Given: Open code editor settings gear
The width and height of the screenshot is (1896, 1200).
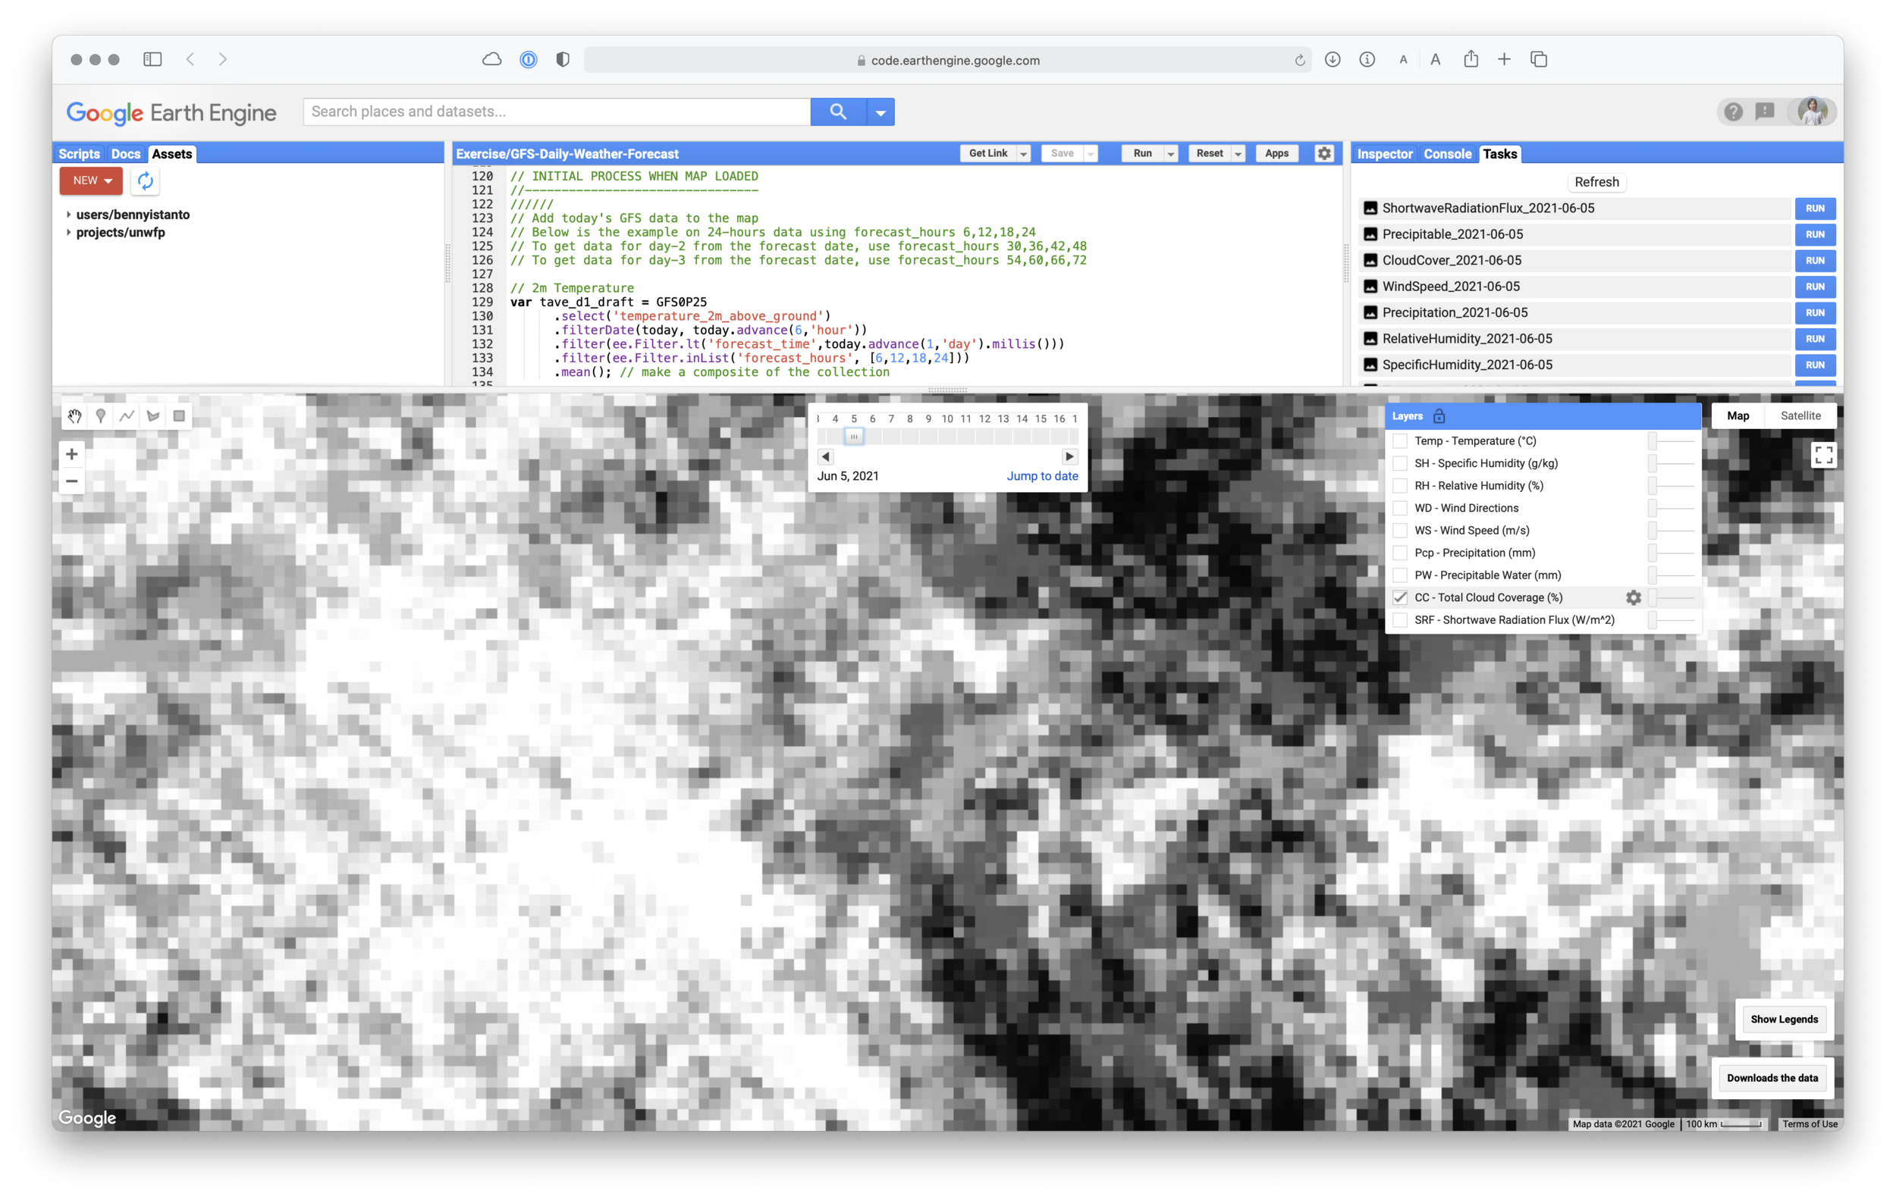Looking at the screenshot, I should click(x=1324, y=153).
